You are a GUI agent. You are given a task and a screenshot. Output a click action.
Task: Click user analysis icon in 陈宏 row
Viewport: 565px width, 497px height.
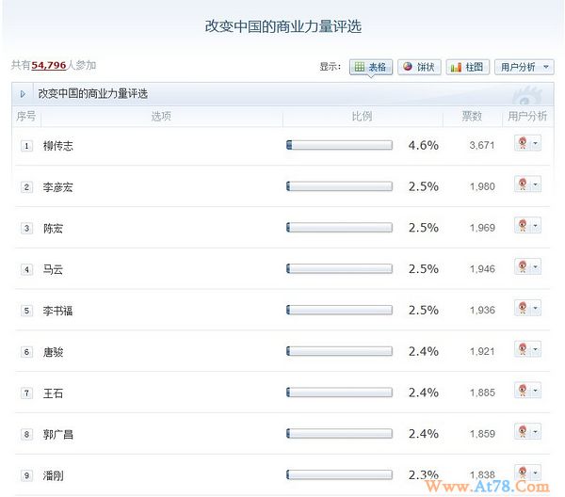[522, 226]
